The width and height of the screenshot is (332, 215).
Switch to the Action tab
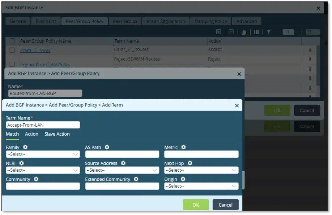[x=31, y=134]
